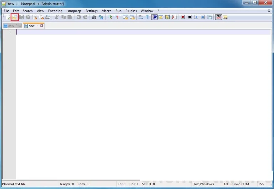Open Find with the binoculars icon
The image size is (274, 189).
point(94,17)
